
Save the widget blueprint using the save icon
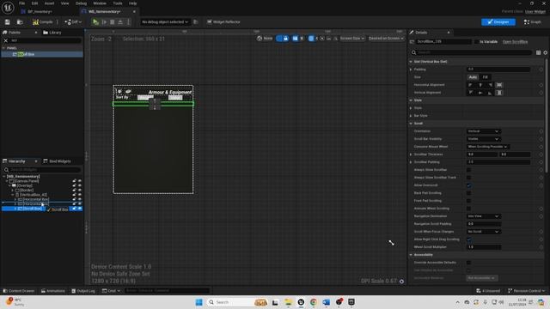point(8,22)
